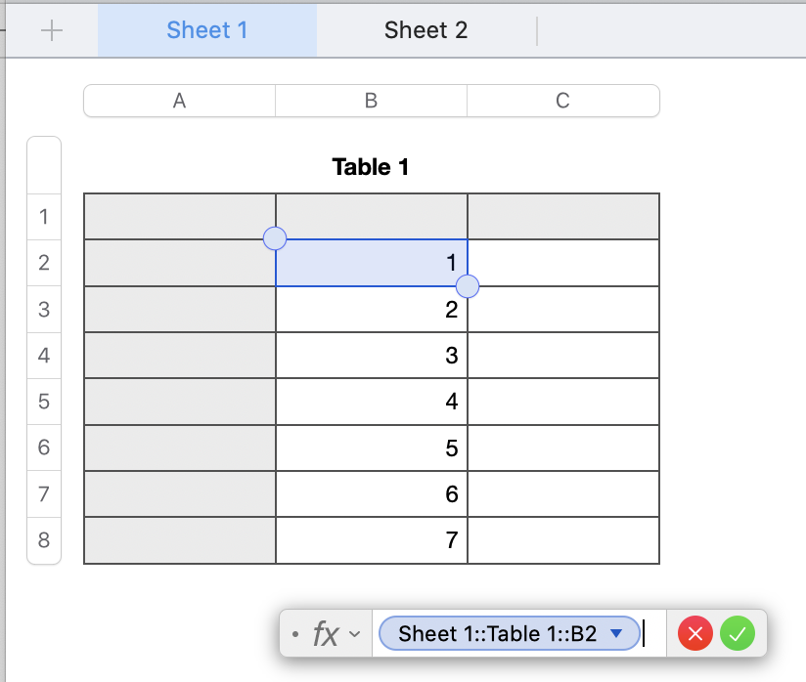Confirm formula with green checkmark button
The image size is (806, 682).
[x=738, y=634]
